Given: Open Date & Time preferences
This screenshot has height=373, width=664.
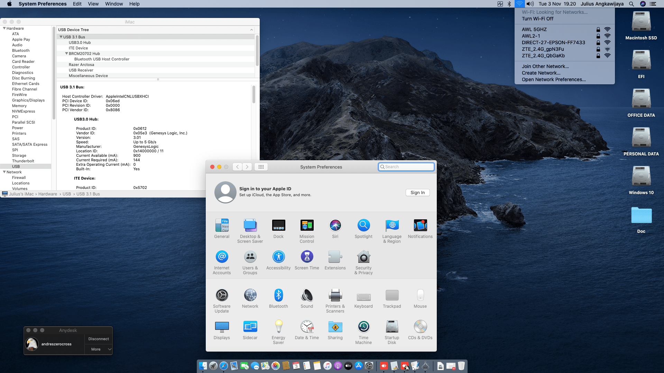Looking at the screenshot, I should point(307,330).
